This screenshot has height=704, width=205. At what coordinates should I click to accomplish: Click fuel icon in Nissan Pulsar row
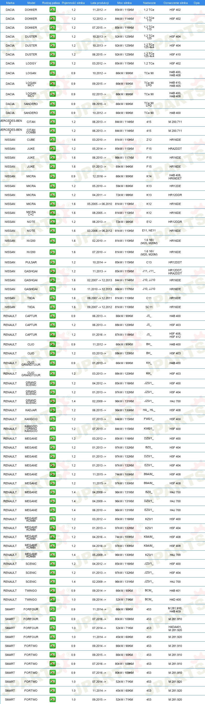(x=52, y=262)
